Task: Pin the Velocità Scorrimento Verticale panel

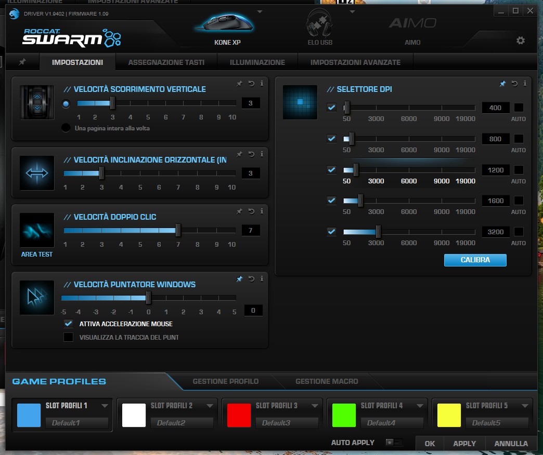Action: (239, 83)
